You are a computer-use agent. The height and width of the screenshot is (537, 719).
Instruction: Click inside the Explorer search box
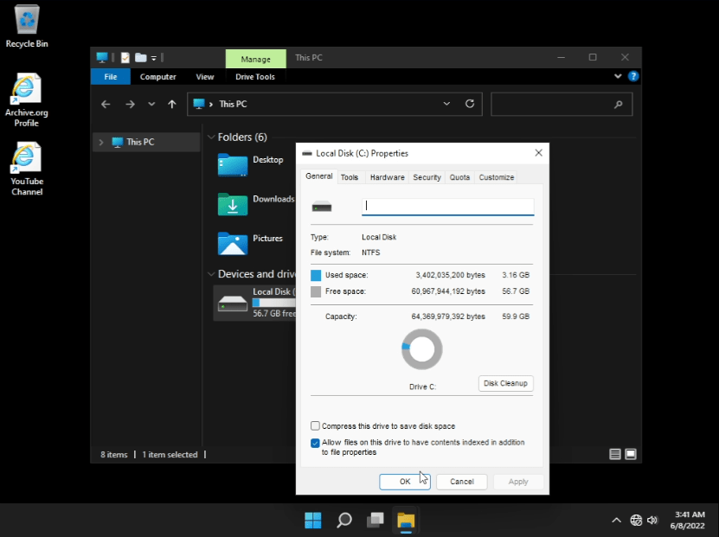[562, 104]
